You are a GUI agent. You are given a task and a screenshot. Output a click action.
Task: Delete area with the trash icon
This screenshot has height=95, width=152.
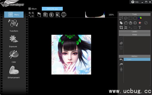121,48
